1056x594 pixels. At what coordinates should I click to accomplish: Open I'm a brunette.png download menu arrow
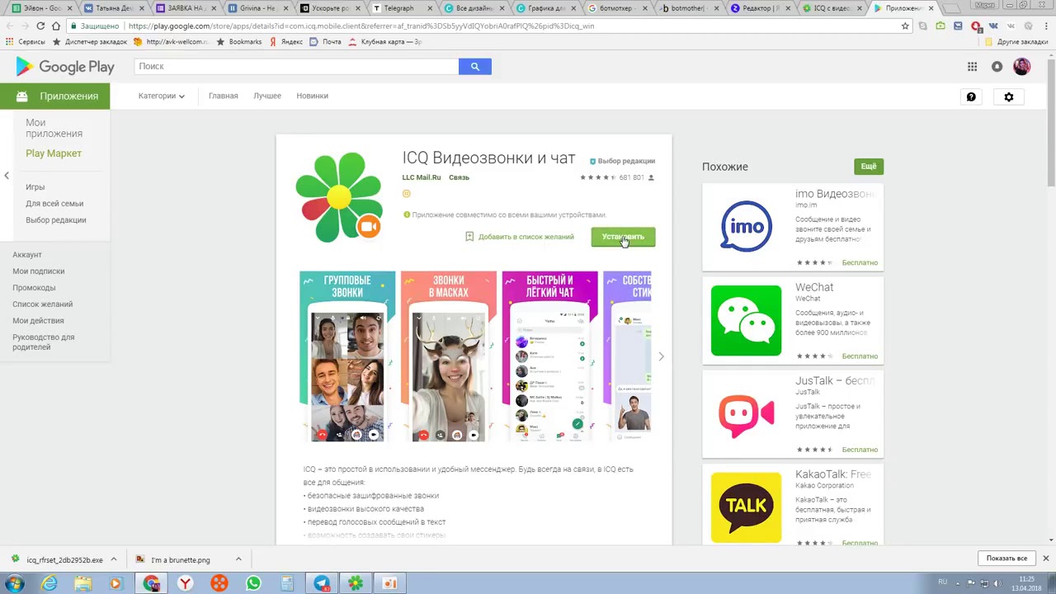(x=238, y=559)
